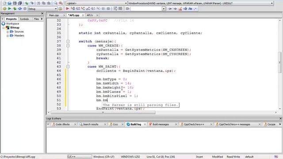
Task: Click the editor horizontal scrollbar thumb
Action: coord(103,113)
